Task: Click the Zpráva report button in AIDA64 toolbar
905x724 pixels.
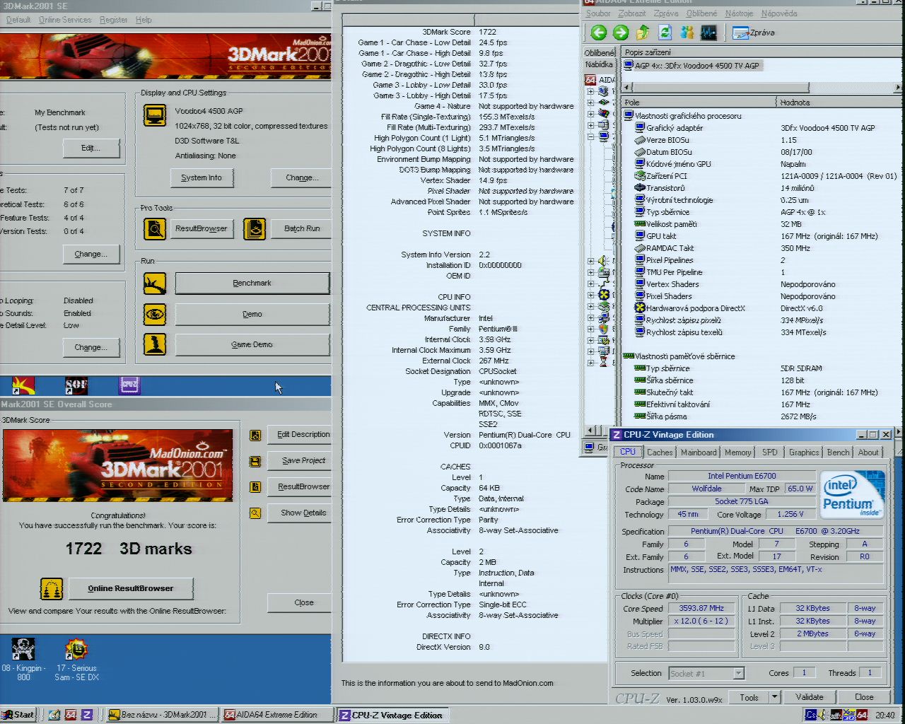Action: [x=754, y=33]
